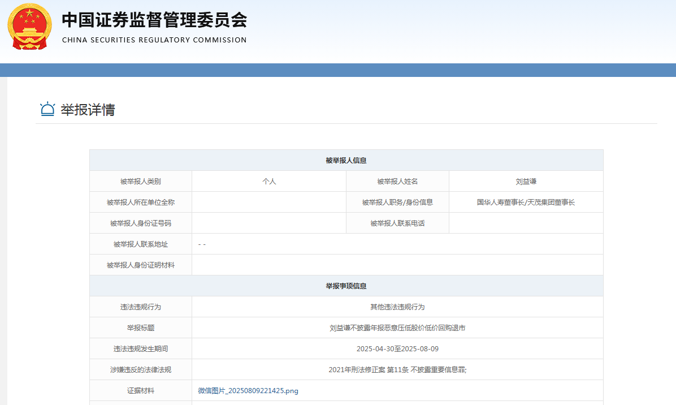Click the 举报详情 heading
Viewport: 676px width, 405px height.
pos(88,110)
